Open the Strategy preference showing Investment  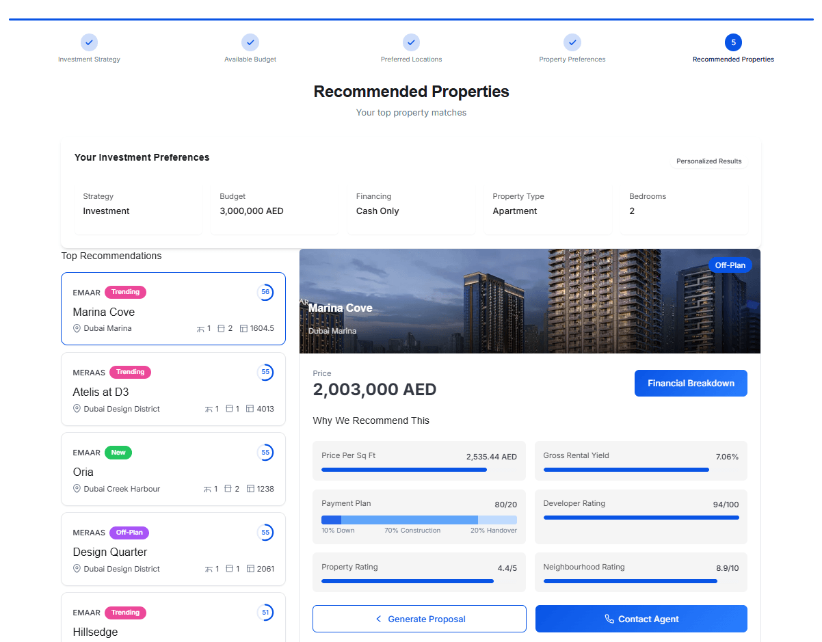click(137, 204)
